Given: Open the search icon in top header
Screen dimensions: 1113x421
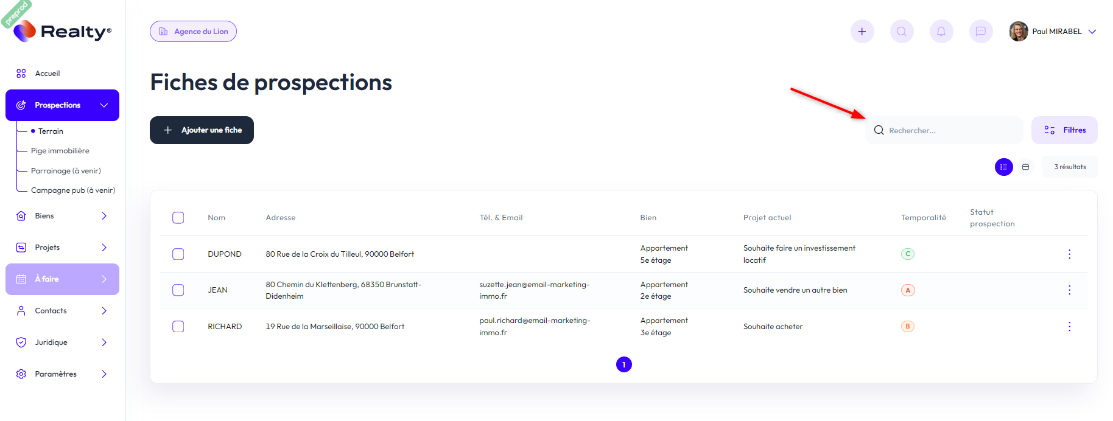Looking at the screenshot, I should pyautogui.click(x=902, y=32).
